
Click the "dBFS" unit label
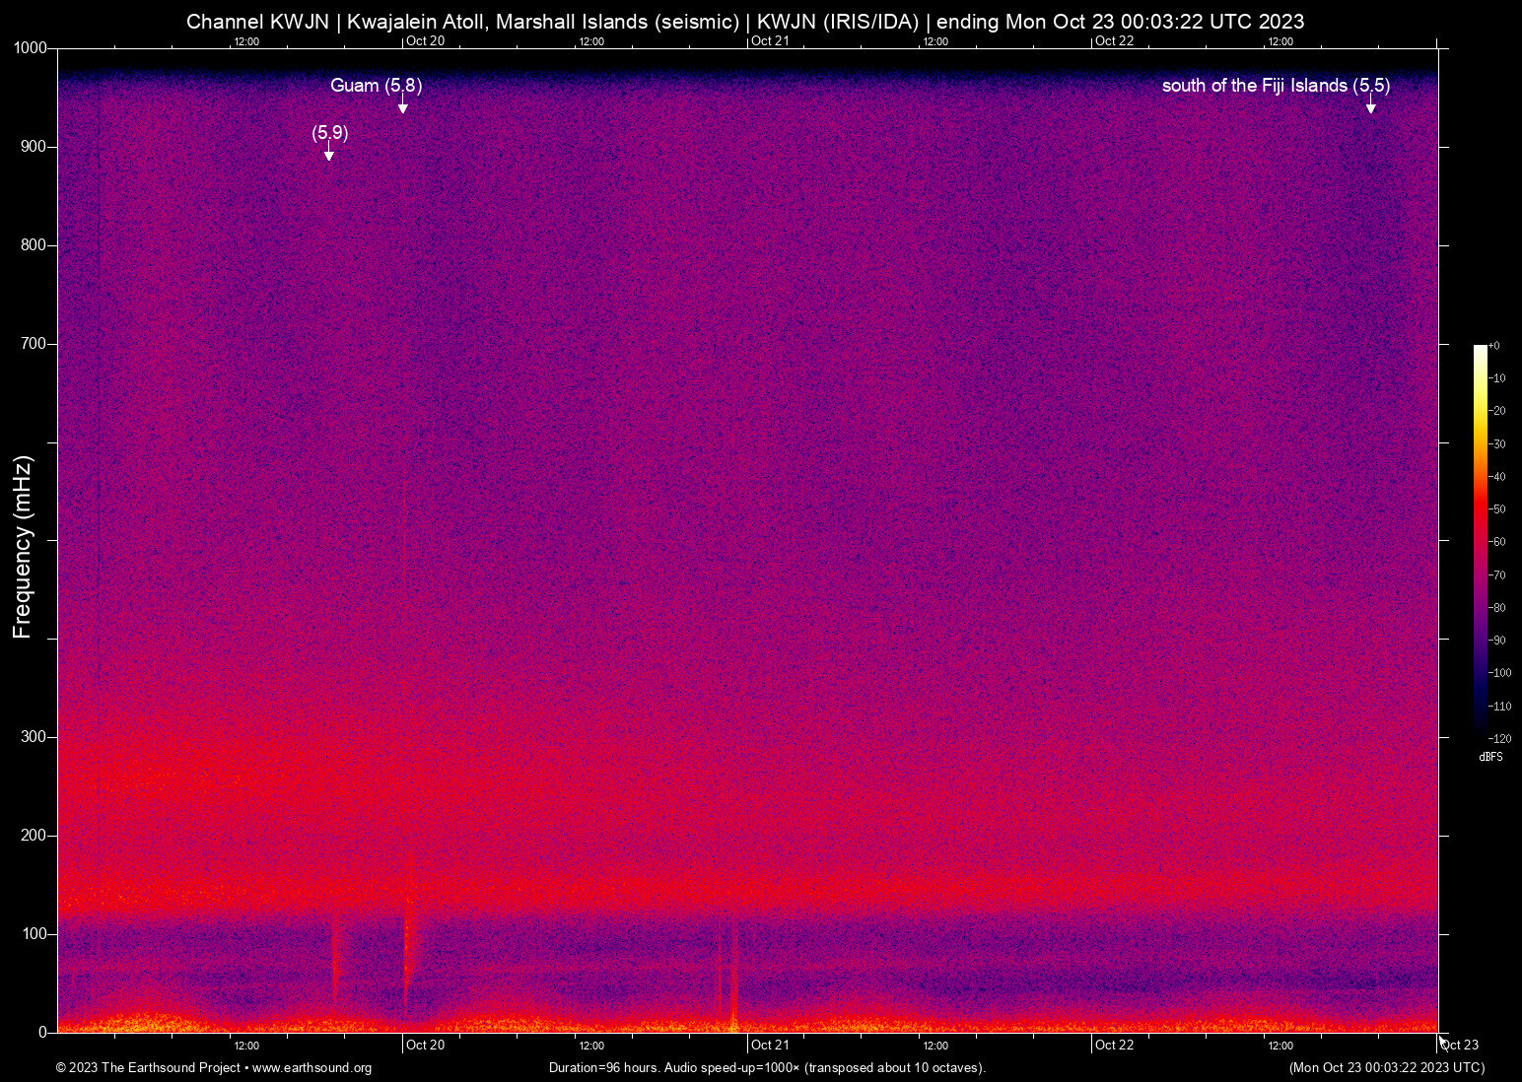[x=1490, y=758]
